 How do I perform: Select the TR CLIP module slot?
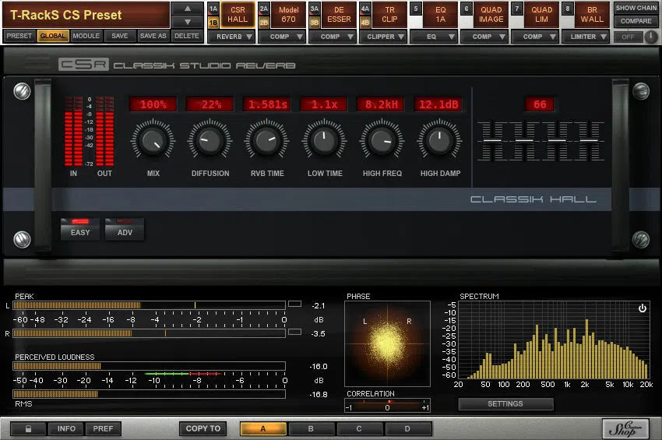(x=389, y=14)
